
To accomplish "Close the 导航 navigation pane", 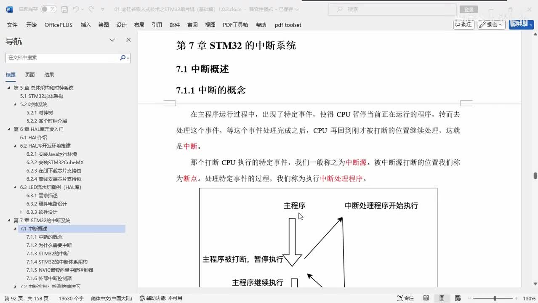I will [128, 40].
